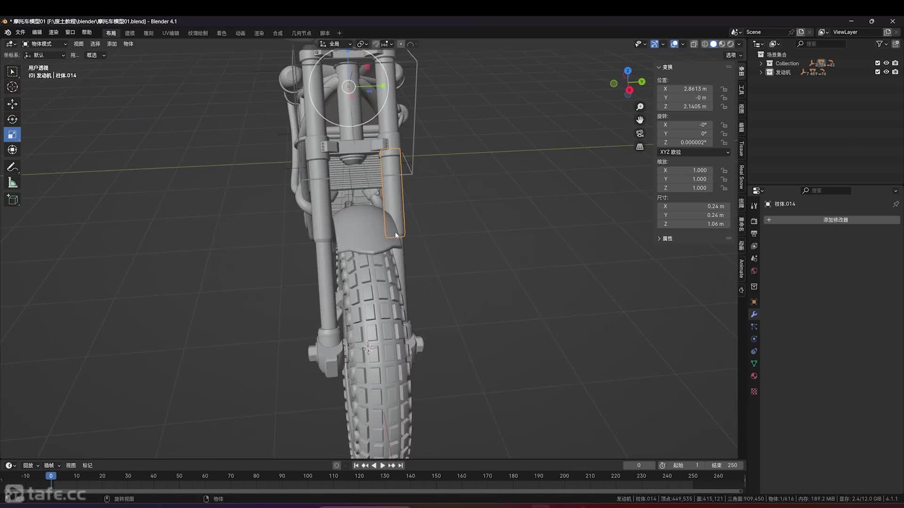
Task: Select the Scale tool
Action: click(x=13, y=135)
